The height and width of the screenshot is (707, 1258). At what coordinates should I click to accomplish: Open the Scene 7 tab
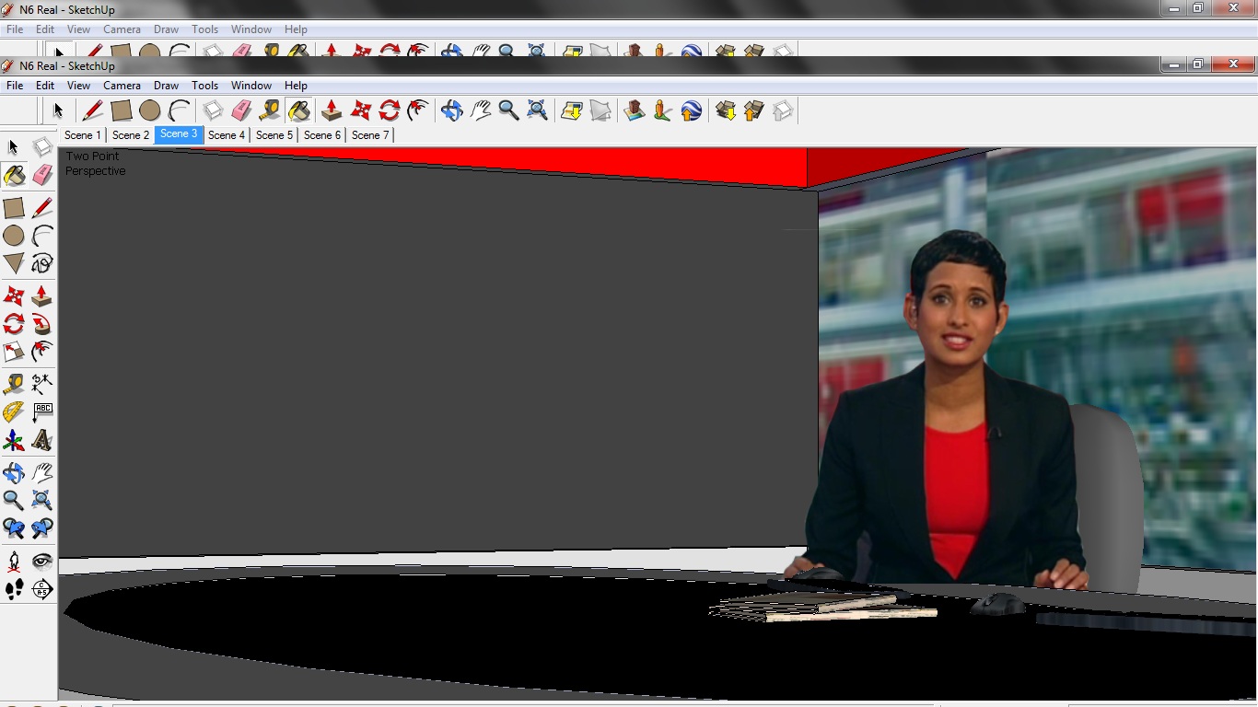pos(369,134)
